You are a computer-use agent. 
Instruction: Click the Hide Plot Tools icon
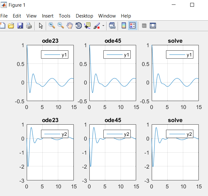[144, 25]
